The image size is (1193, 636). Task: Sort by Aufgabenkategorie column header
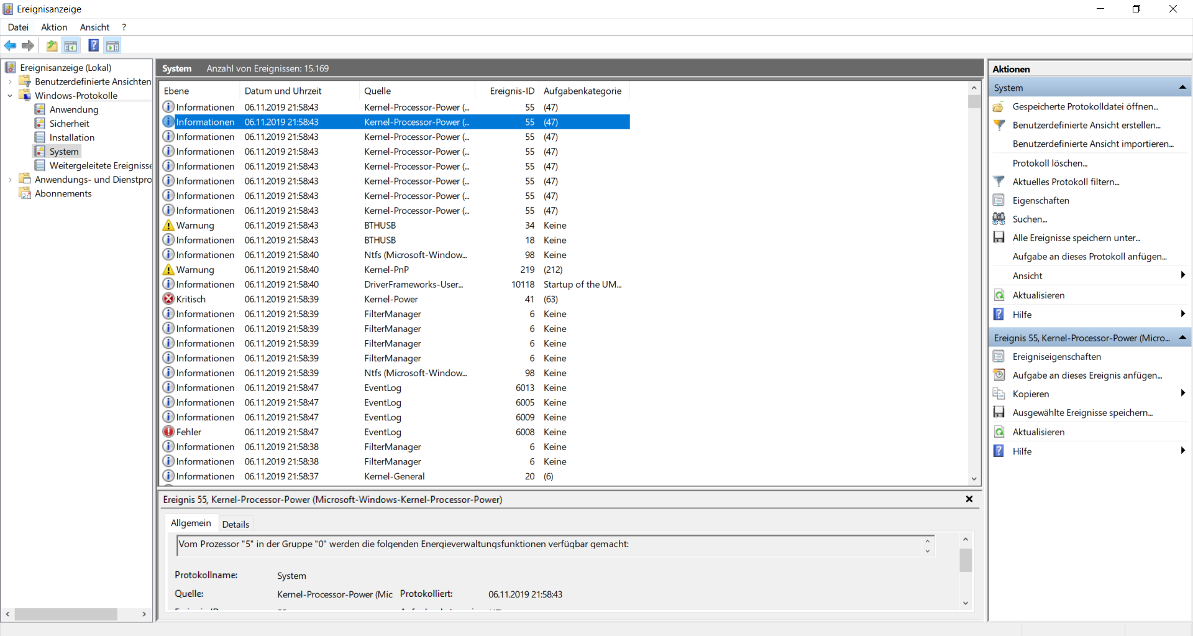click(x=583, y=91)
